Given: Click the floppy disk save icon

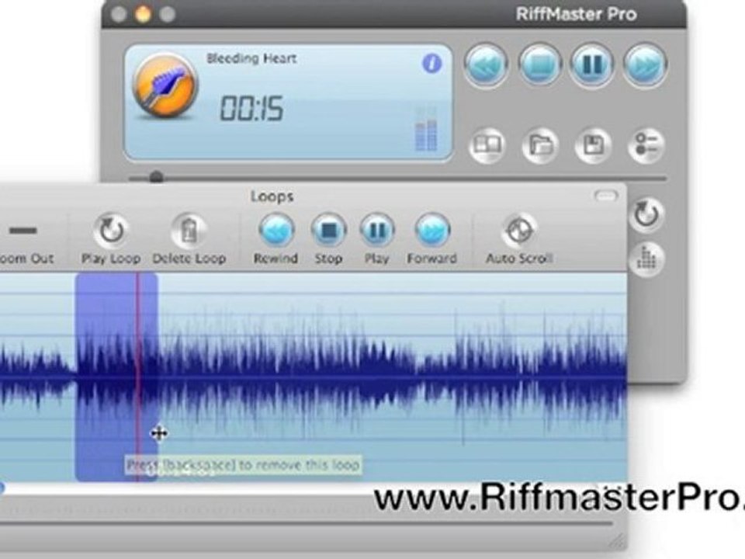Looking at the screenshot, I should click(592, 145).
